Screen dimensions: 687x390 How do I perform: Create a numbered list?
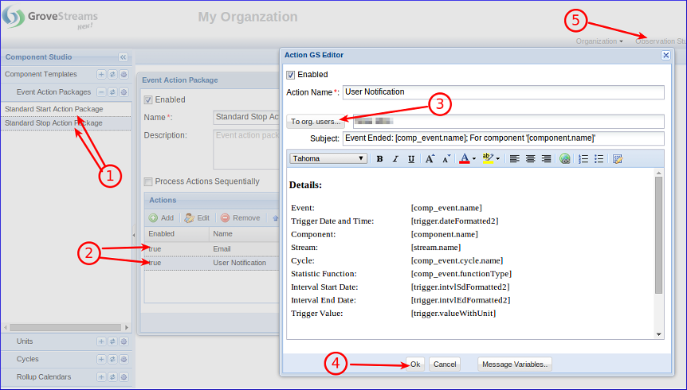[583, 158]
